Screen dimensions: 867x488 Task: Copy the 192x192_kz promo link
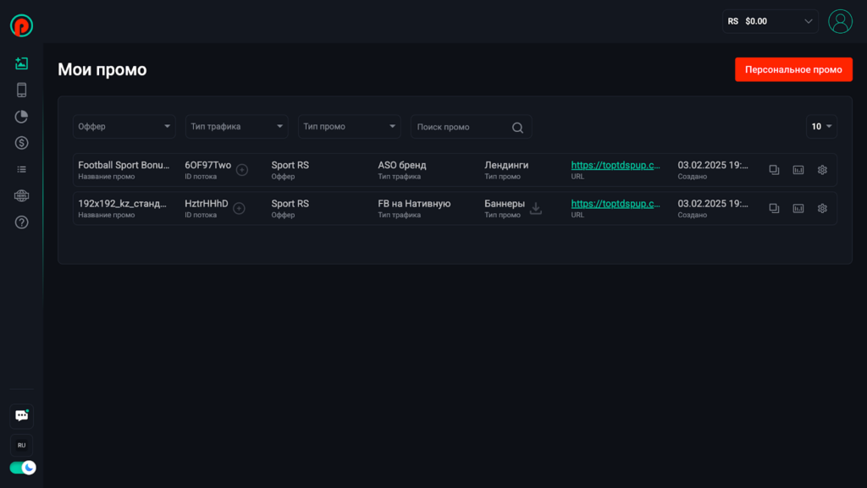774,209
